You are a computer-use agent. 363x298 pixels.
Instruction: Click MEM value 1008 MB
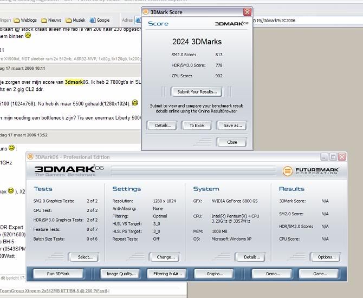[x=219, y=231]
